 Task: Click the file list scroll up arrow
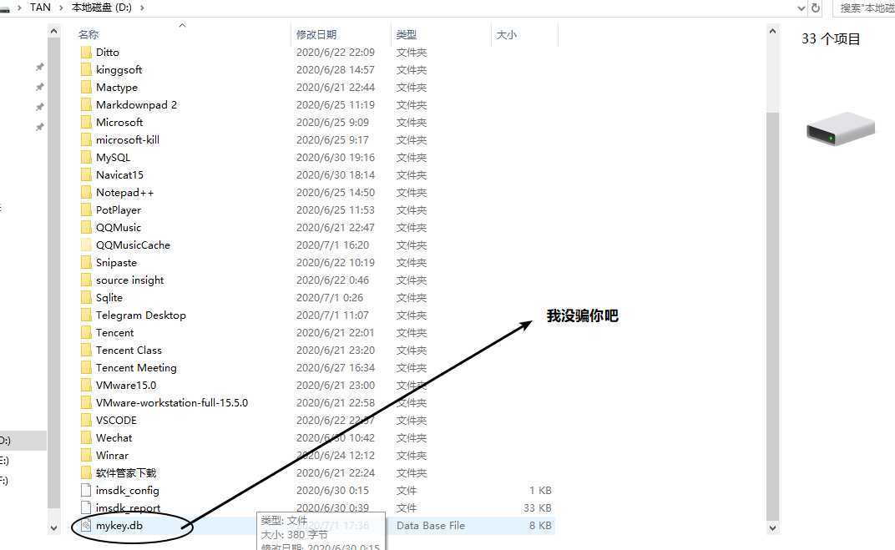pyautogui.click(x=772, y=32)
